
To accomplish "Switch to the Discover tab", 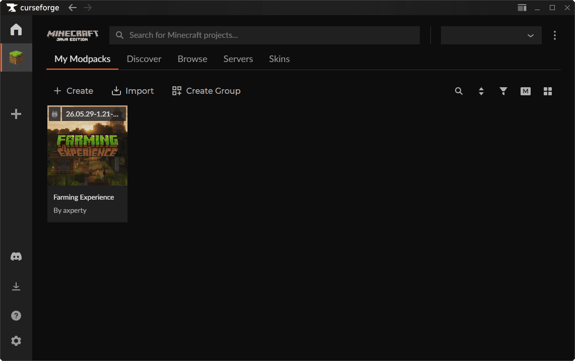I will [x=144, y=59].
